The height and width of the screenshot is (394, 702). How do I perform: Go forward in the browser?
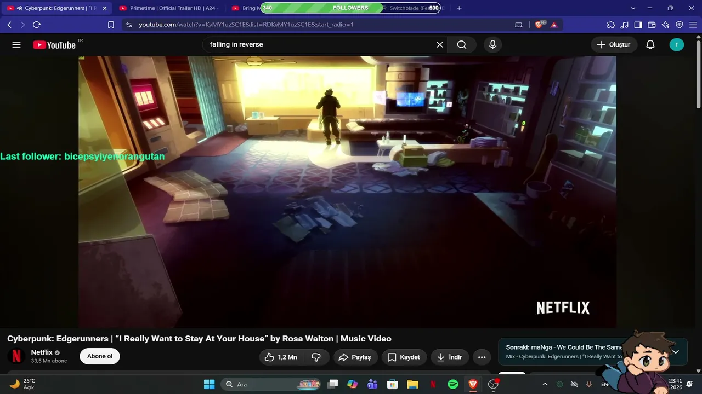pyautogui.click(x=22, y=25)
